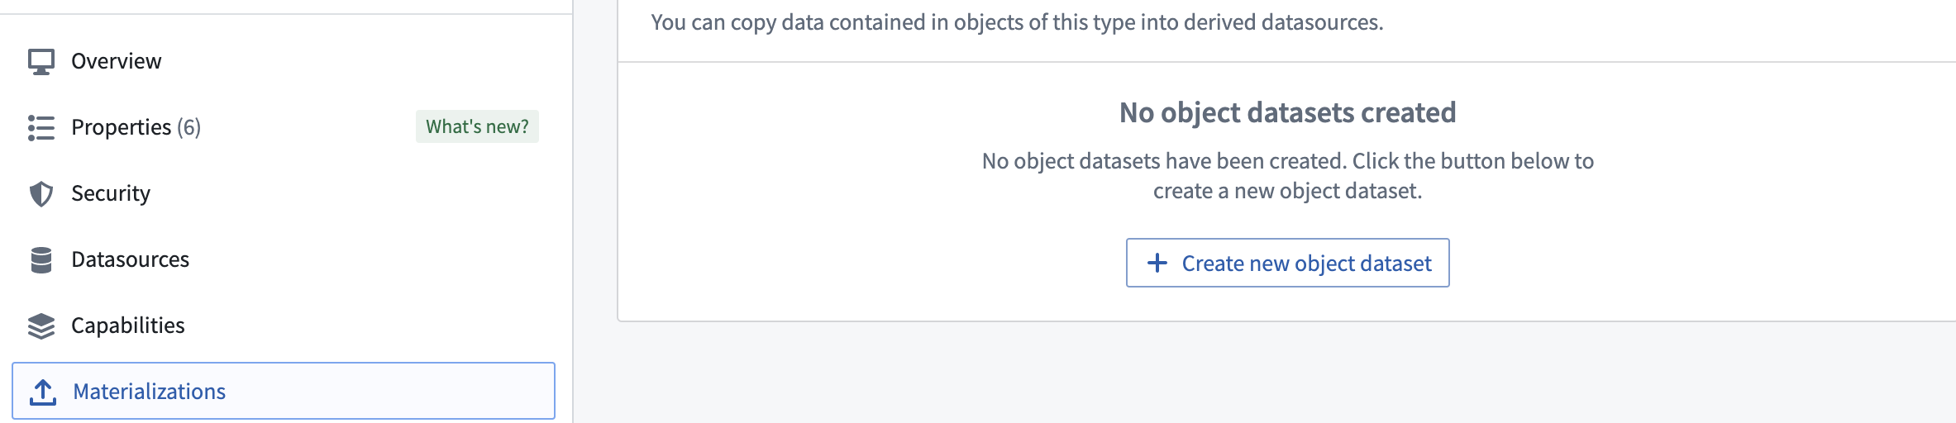Click the Properties count "(6)"
This screenshot has height=423, width=1956.
188,127
